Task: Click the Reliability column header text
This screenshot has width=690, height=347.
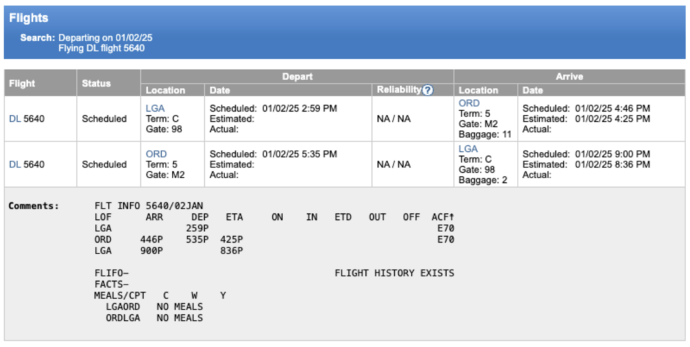Action: tap(400, 90)
